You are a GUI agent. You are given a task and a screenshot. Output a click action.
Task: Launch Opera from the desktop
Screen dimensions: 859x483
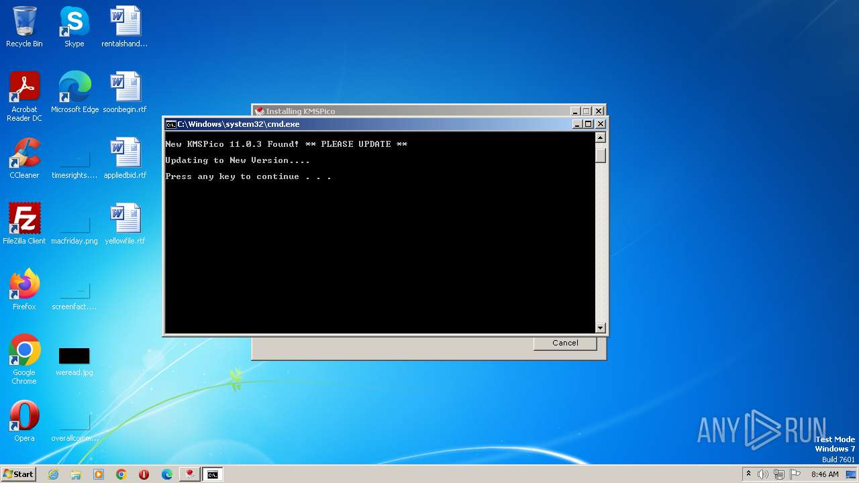(x=24, y=421)
